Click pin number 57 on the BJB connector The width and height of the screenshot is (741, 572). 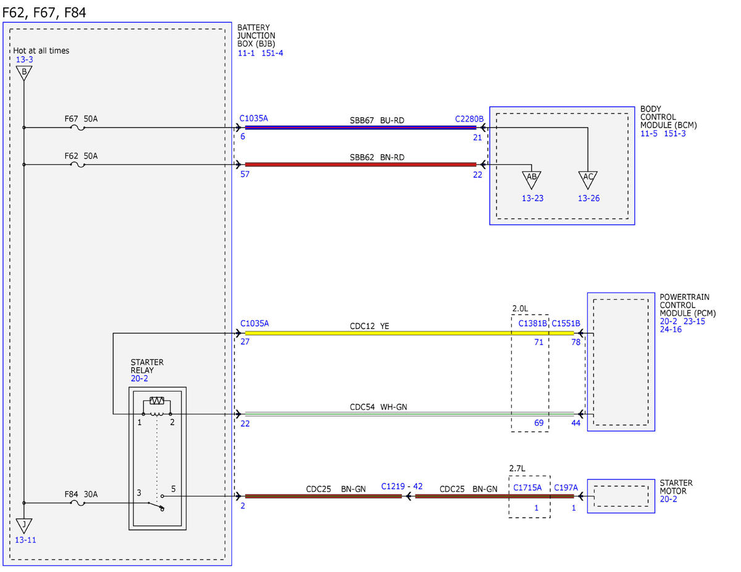point(245,174)
